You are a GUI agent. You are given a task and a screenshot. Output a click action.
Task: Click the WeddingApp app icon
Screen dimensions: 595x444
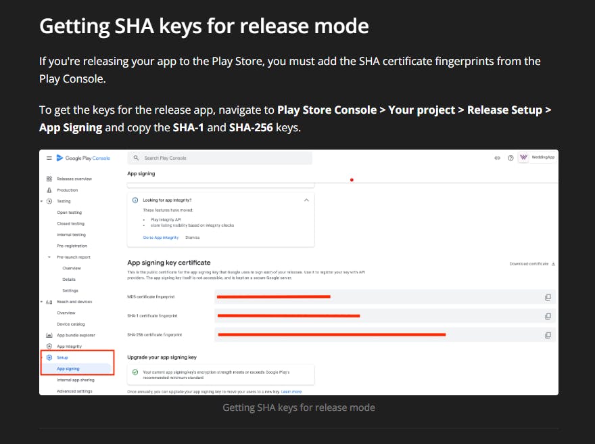(x=523, y=158)
